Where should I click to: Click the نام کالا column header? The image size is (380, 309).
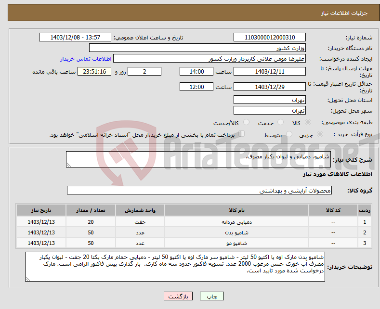(236, 210)
